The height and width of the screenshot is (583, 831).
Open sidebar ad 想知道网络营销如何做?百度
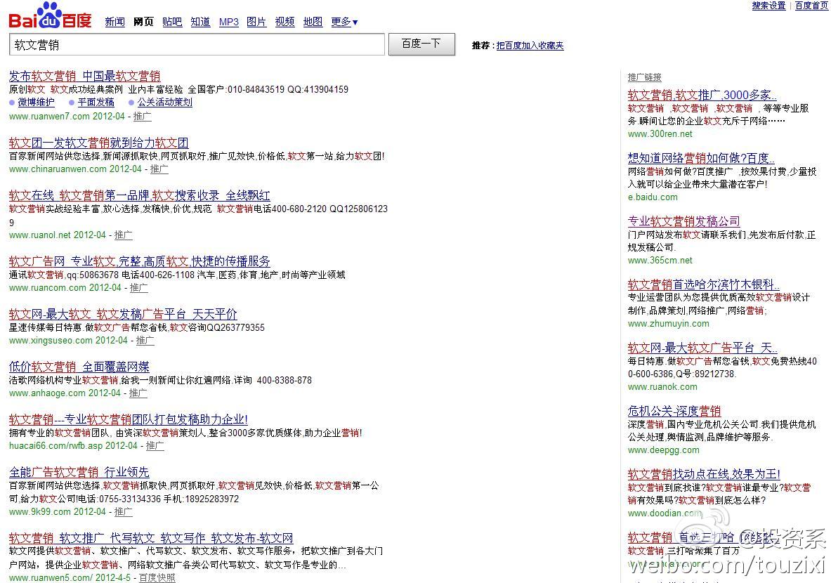[x=701, y=159]
